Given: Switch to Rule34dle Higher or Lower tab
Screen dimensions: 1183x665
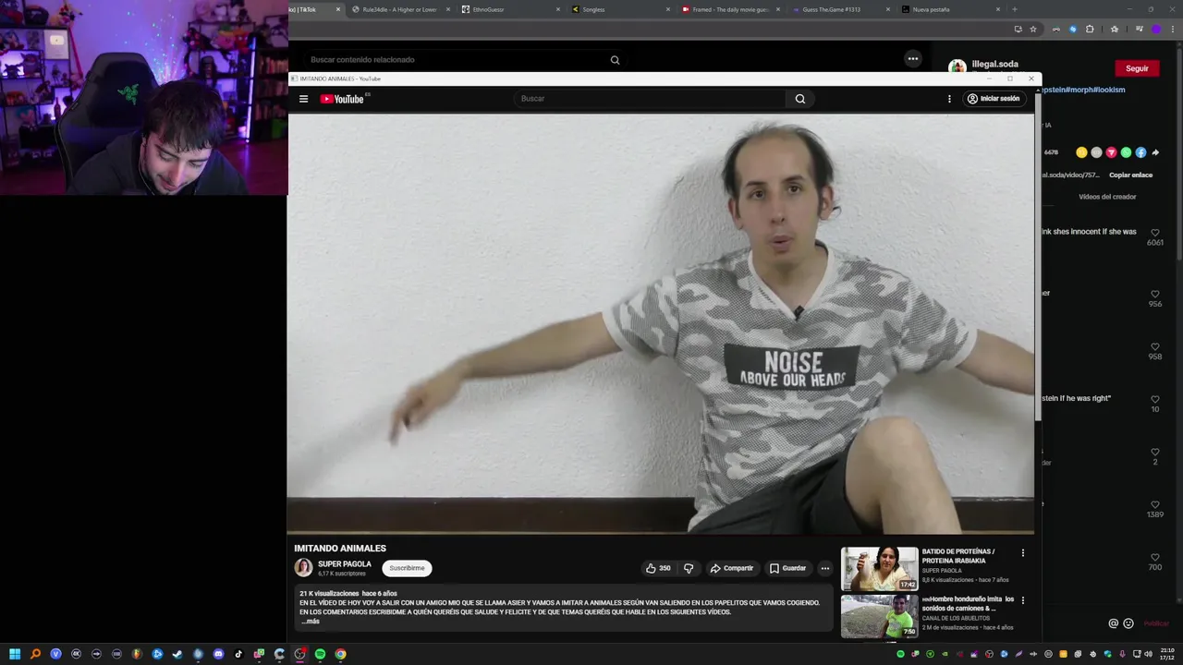Looking at the screenshot, I should point(399,9).
